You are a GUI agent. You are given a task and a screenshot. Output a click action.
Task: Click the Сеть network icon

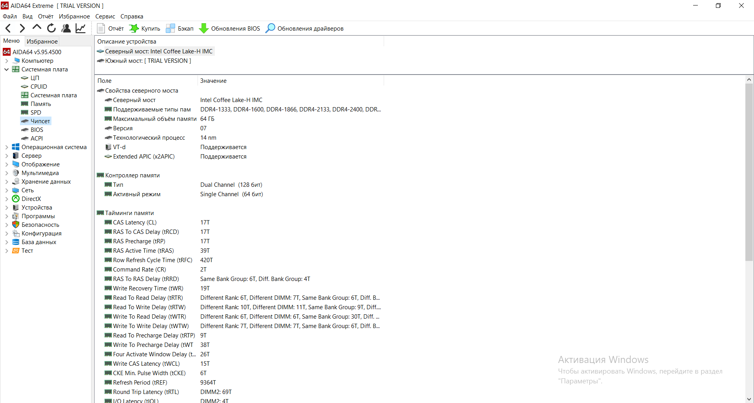tap(16, 190)
